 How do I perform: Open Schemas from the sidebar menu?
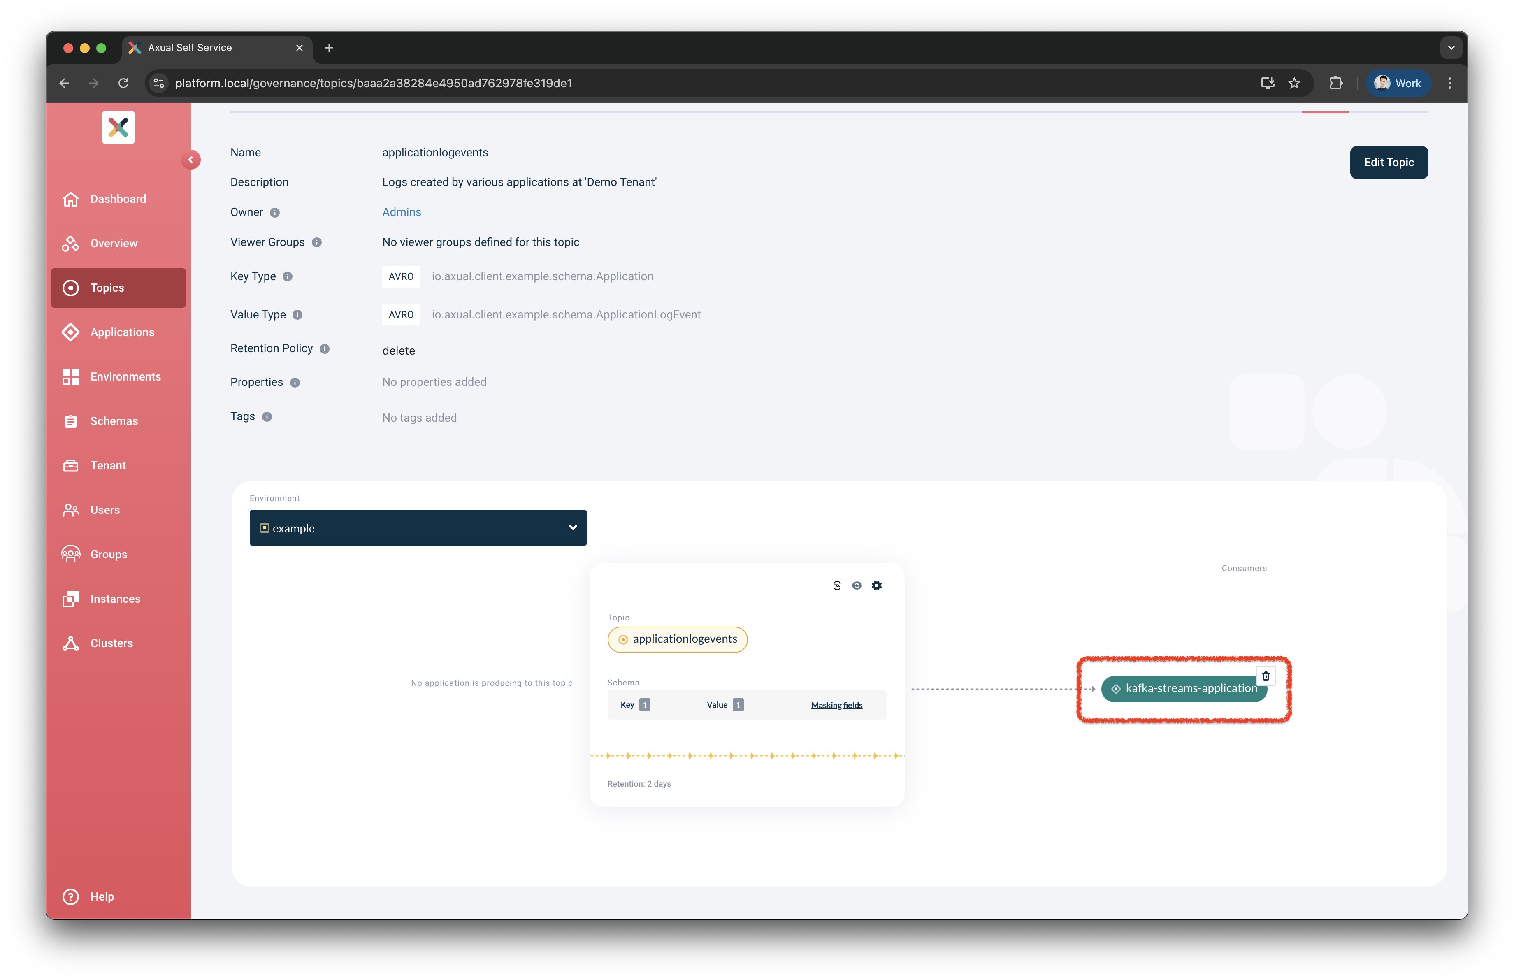coord(114,421)
